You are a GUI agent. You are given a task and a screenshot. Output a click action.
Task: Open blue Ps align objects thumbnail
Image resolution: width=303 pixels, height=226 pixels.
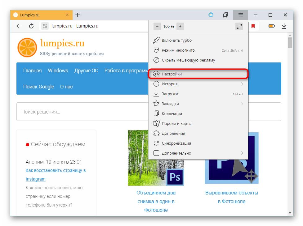[232, 158]
